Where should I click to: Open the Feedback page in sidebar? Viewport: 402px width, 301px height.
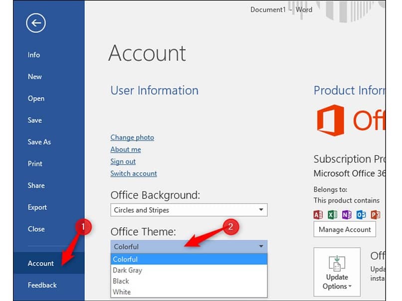click(x=42, y=285)
